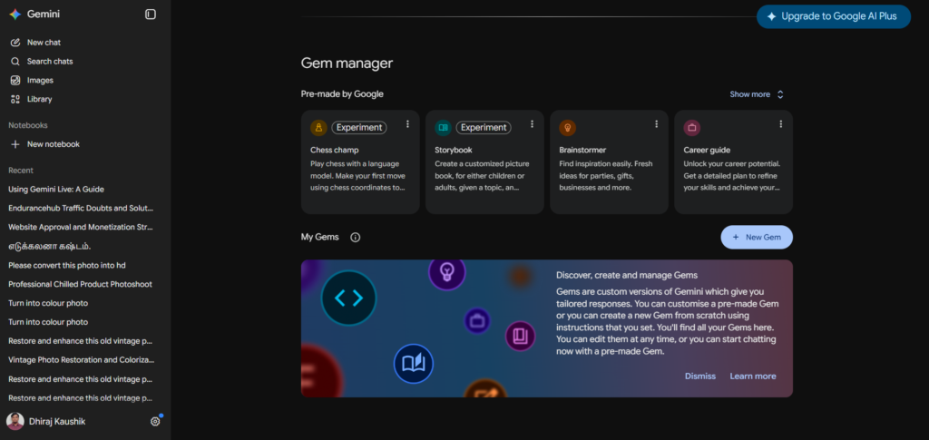Click the code brackets icon in banner
Image resolution: width=929 pixels, height=440 pixels.
tap(348, 298)
